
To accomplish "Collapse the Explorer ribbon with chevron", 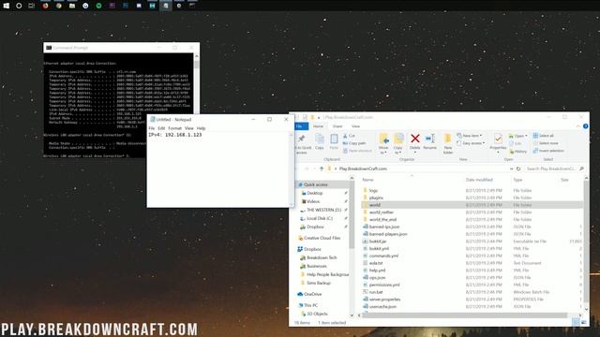I will (x=577, y=126).
